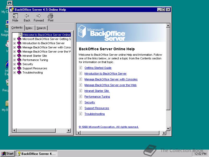
Task: Click the book icon beside Manage BackOffice Server with Consoles
Action: pyautogui.click(x=19, y=47)
